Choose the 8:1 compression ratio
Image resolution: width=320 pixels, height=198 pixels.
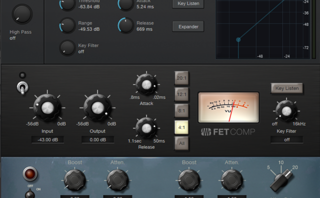coord(181,110)
